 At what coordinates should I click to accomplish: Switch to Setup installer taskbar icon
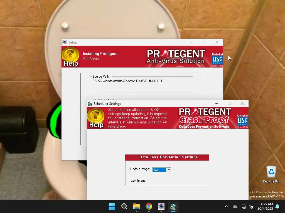coord(161,206)
